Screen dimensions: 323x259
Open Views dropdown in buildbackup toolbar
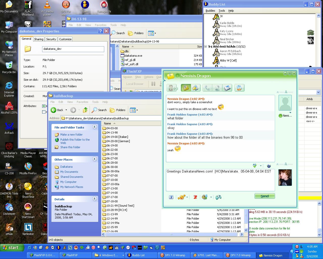[x=137, y=110]
